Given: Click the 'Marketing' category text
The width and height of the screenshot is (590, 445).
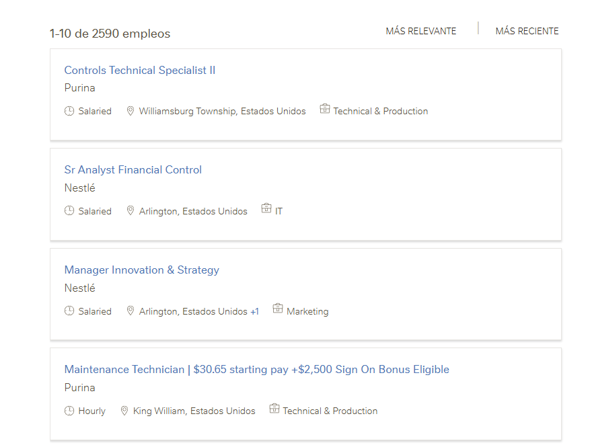Looking at the screenshot, I should click(x=308, y=312).
